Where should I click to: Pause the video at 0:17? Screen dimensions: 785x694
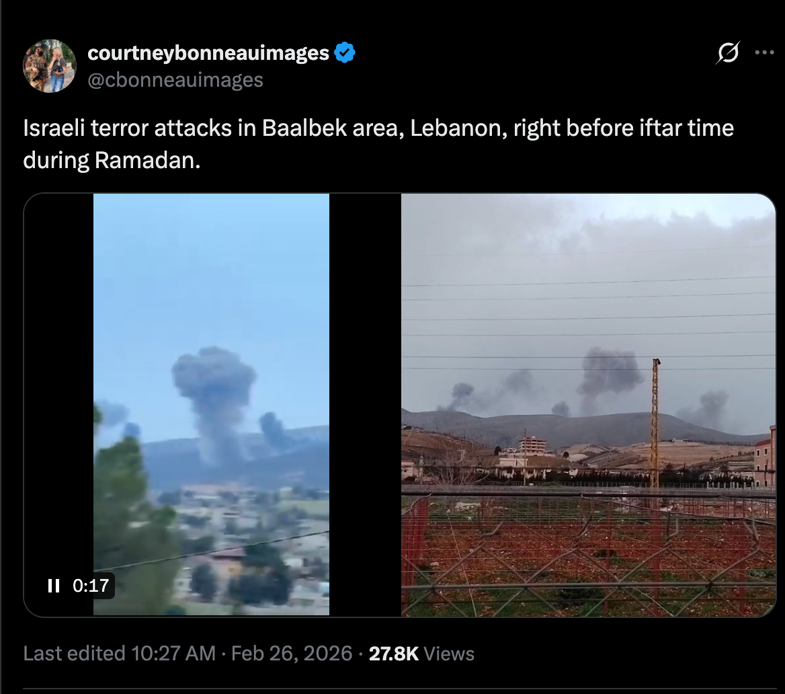pos(54,585)
